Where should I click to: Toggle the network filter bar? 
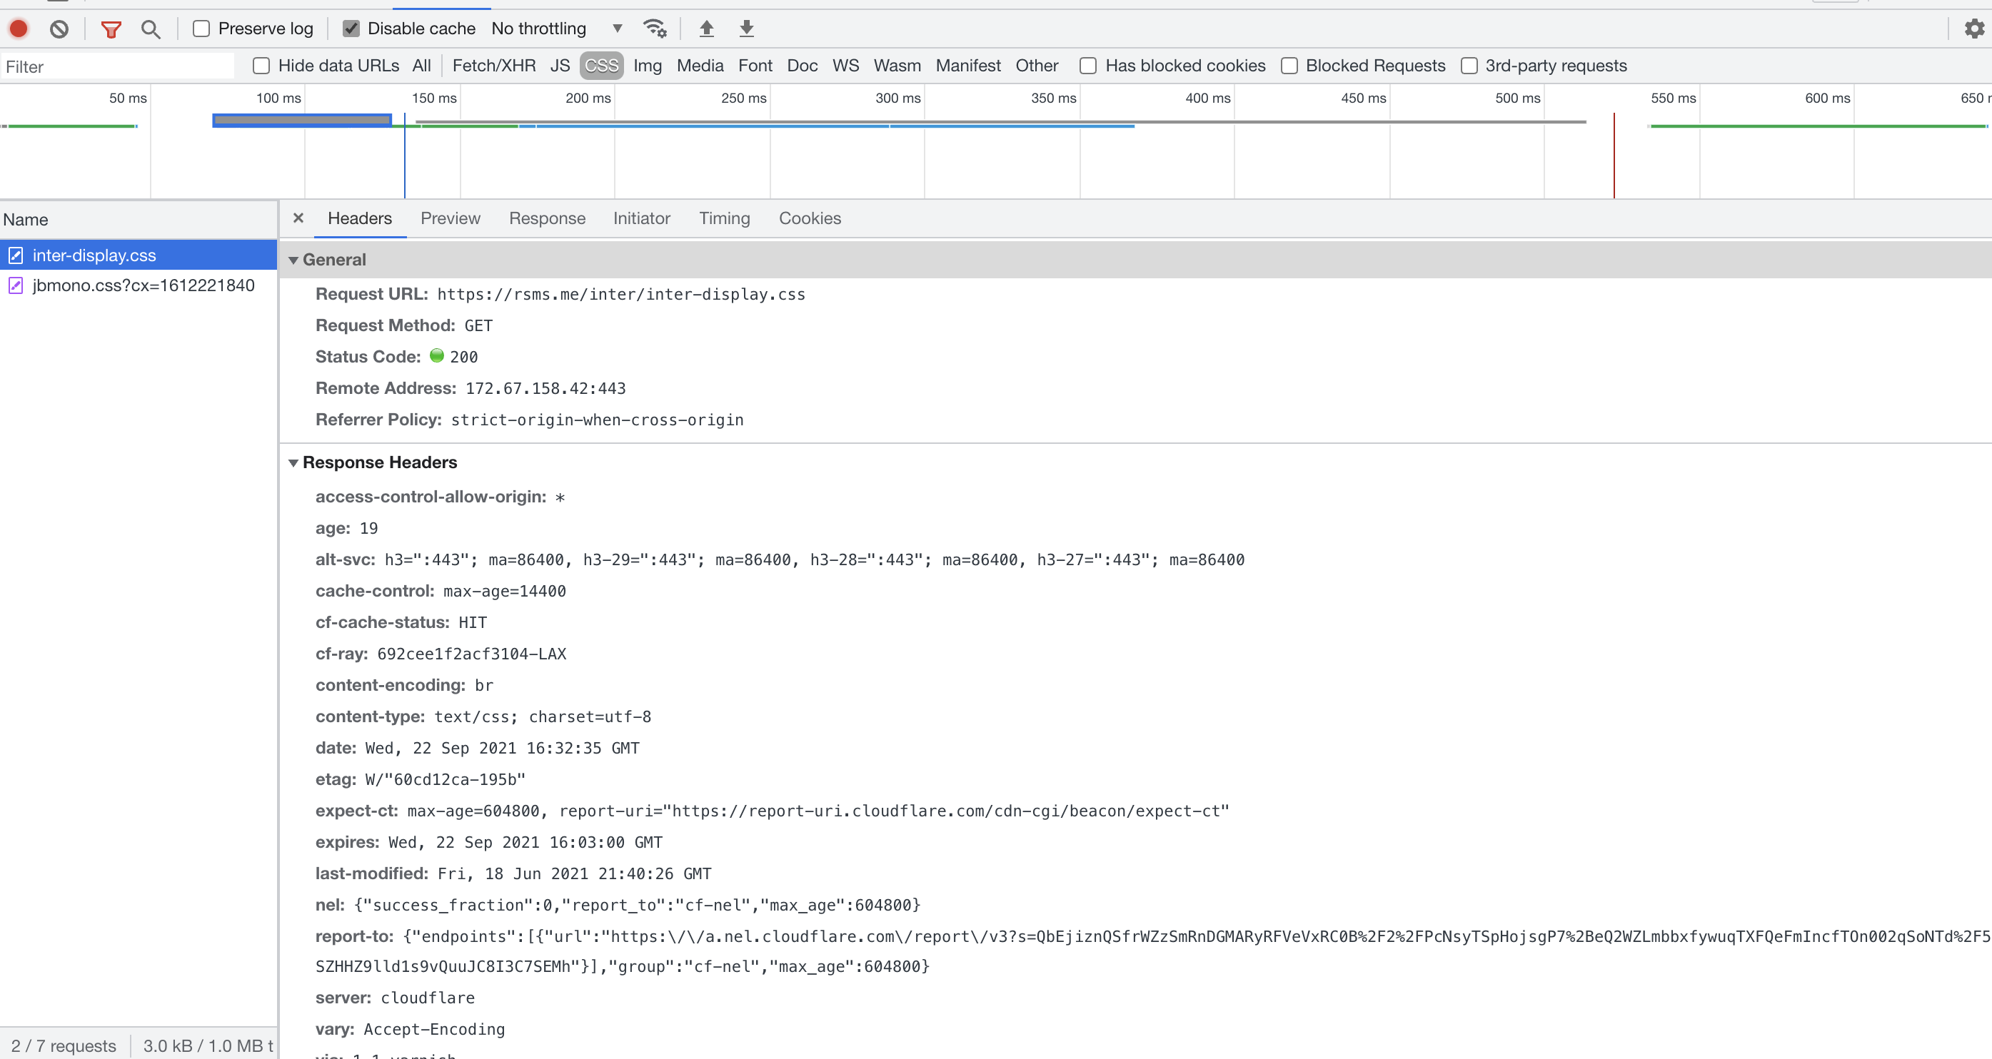(x=111, y=28)
